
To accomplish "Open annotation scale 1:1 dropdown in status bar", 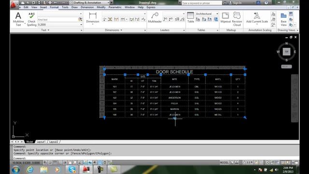I will pos(248,162).
